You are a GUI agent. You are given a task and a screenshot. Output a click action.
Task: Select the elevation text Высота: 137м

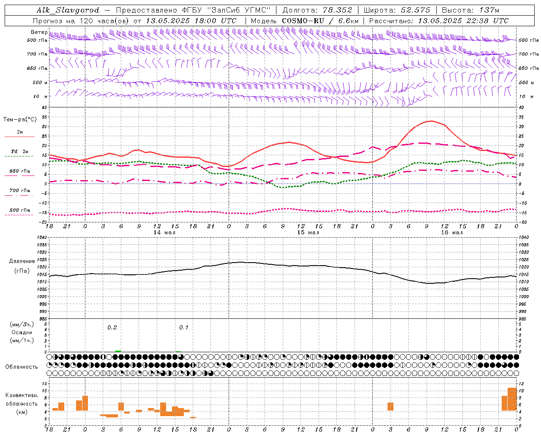(470, 10)
